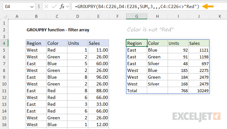Select row 16 header

(x=4, y=124)
